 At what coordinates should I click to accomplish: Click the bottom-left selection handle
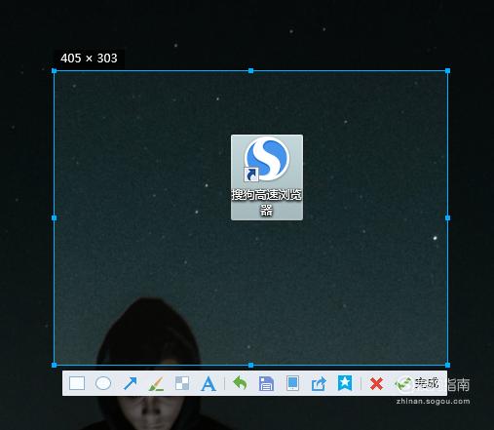55,365
